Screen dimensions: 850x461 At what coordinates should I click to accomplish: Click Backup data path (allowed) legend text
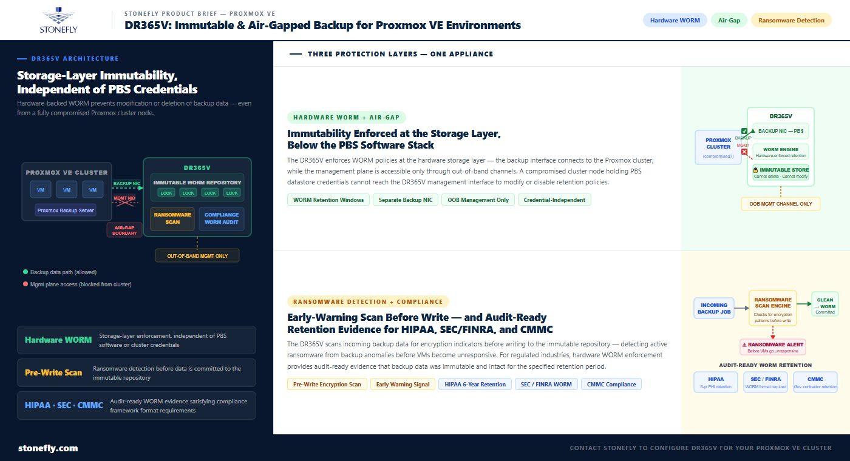pos(63,272)
